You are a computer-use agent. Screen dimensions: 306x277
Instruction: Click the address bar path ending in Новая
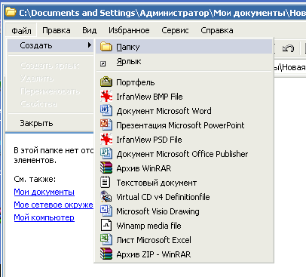pyautogui.click(x=289, y=67)
